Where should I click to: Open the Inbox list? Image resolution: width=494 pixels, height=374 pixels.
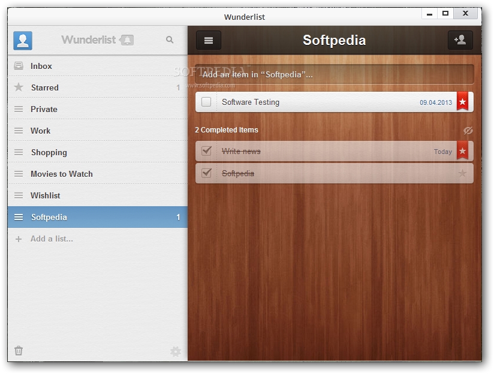(x=98, y=66)
